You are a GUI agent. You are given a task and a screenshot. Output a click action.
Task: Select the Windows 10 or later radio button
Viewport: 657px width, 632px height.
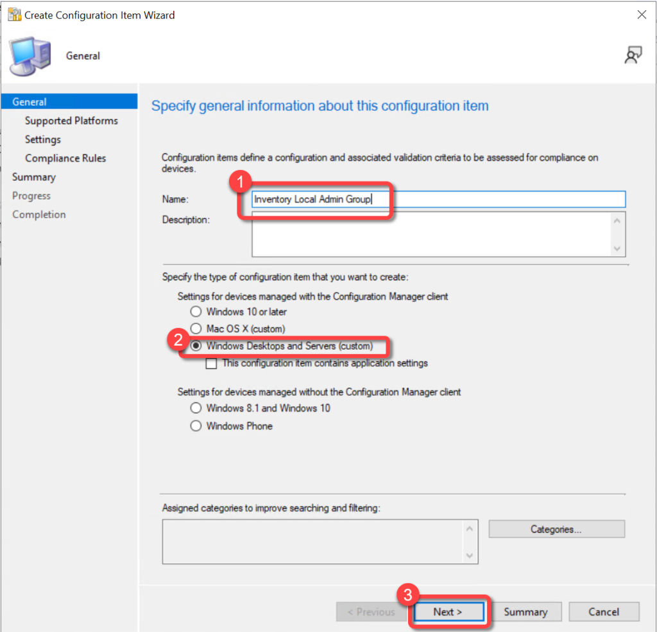196,312
